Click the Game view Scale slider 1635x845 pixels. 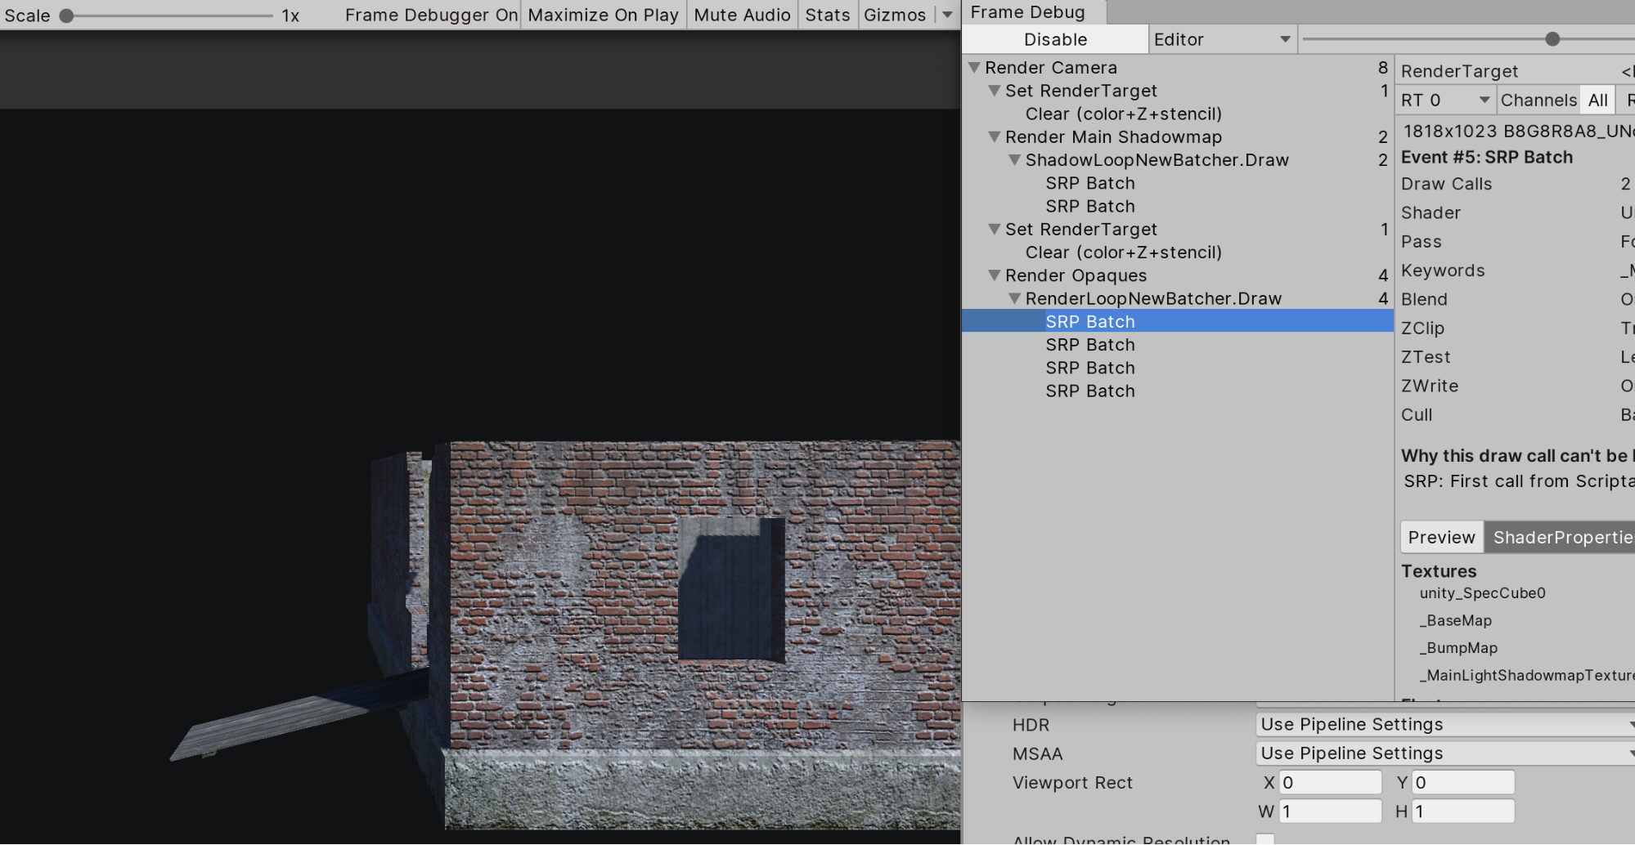click(66, 15)
